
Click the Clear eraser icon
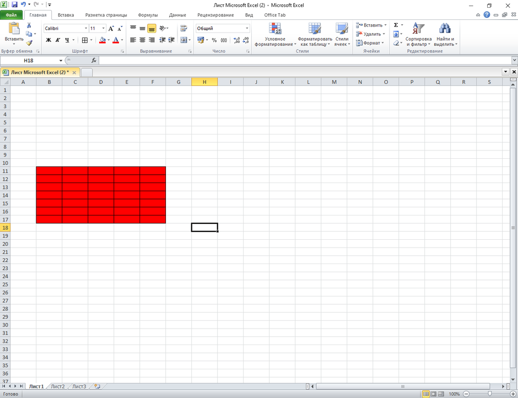pyautogui.click(x=396, y=43)
